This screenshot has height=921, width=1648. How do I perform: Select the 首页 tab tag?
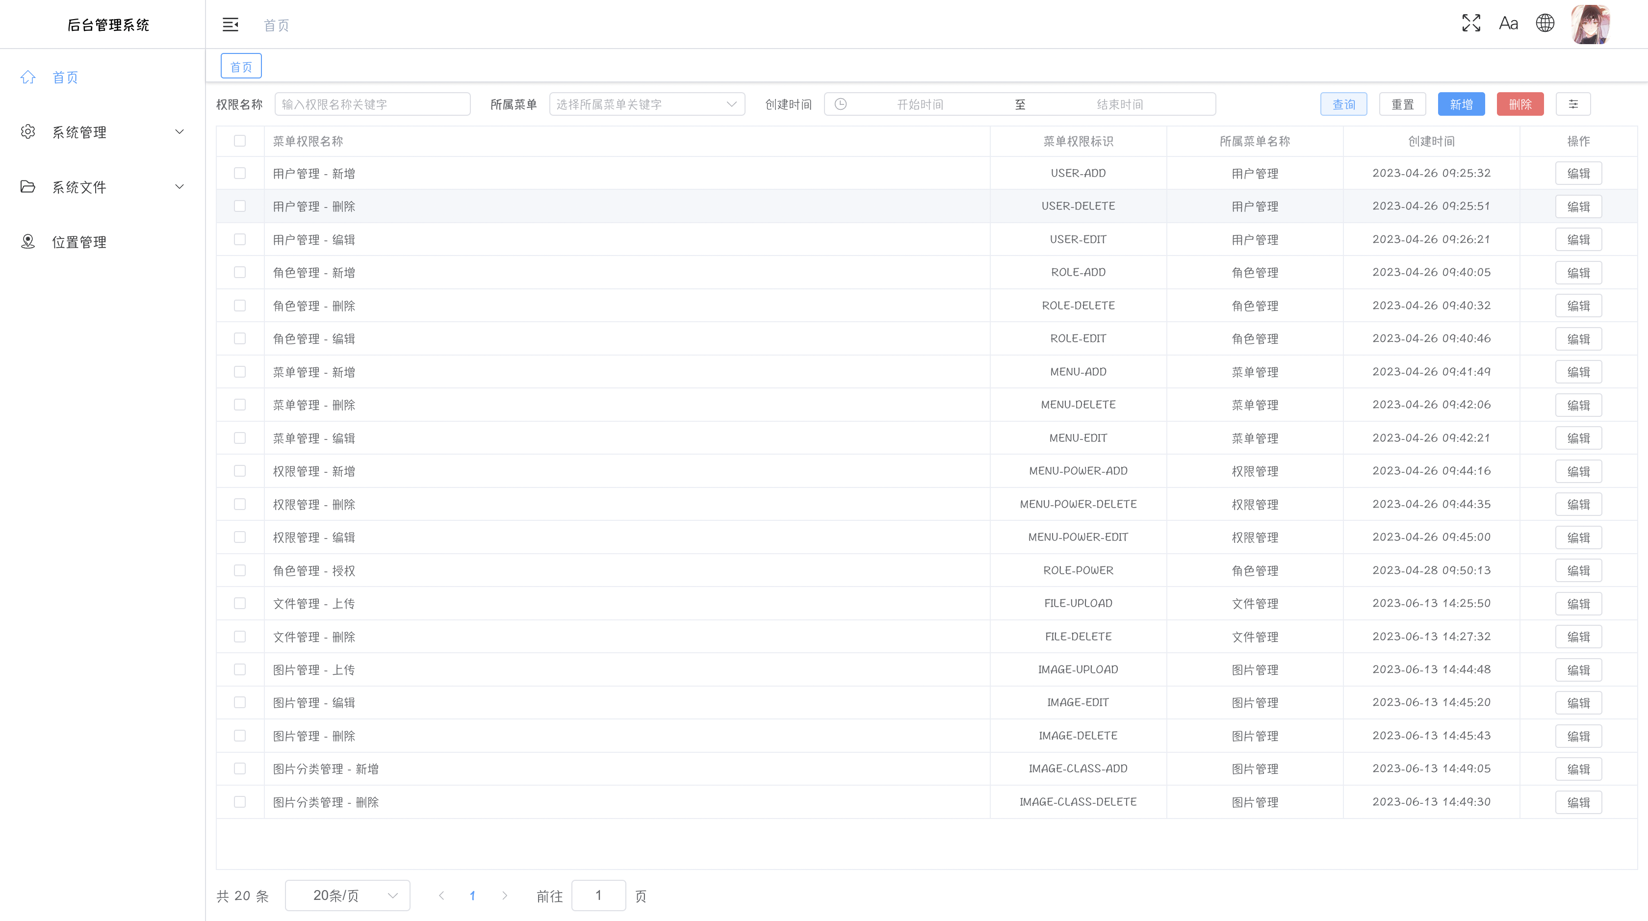240,67
